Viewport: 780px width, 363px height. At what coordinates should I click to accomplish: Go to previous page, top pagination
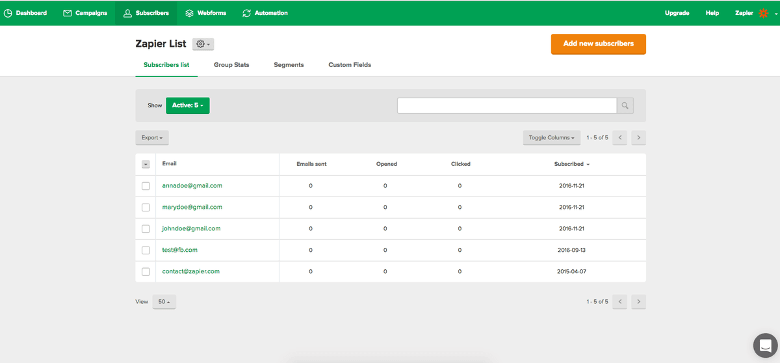(620, 138)
